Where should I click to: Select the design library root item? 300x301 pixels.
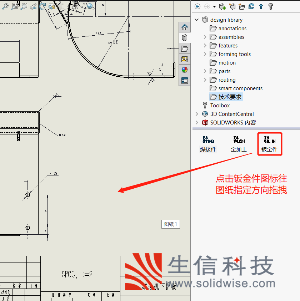pos(222,20)
